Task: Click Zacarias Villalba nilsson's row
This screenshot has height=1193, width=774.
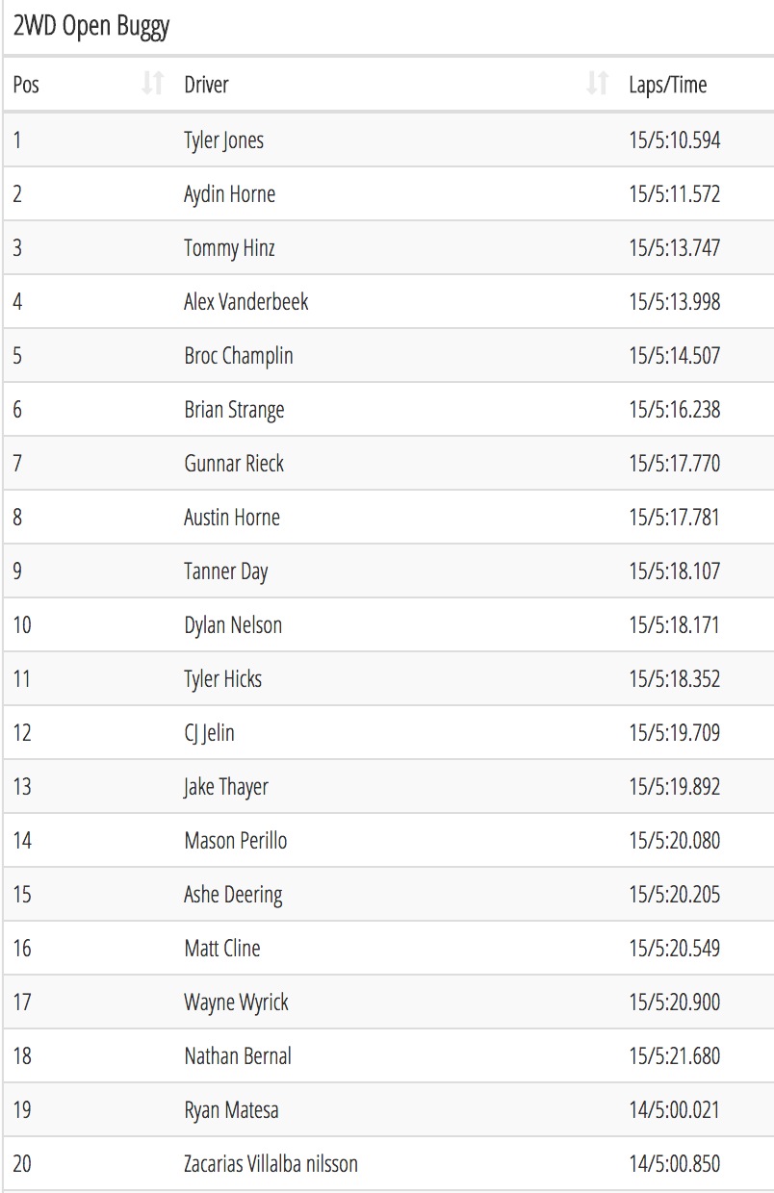Action: click(389, 1164)
